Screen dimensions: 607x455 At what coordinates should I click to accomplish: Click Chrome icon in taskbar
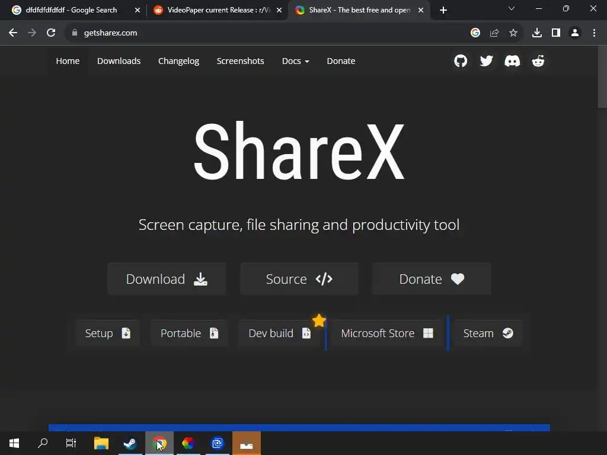pos(159,443)
